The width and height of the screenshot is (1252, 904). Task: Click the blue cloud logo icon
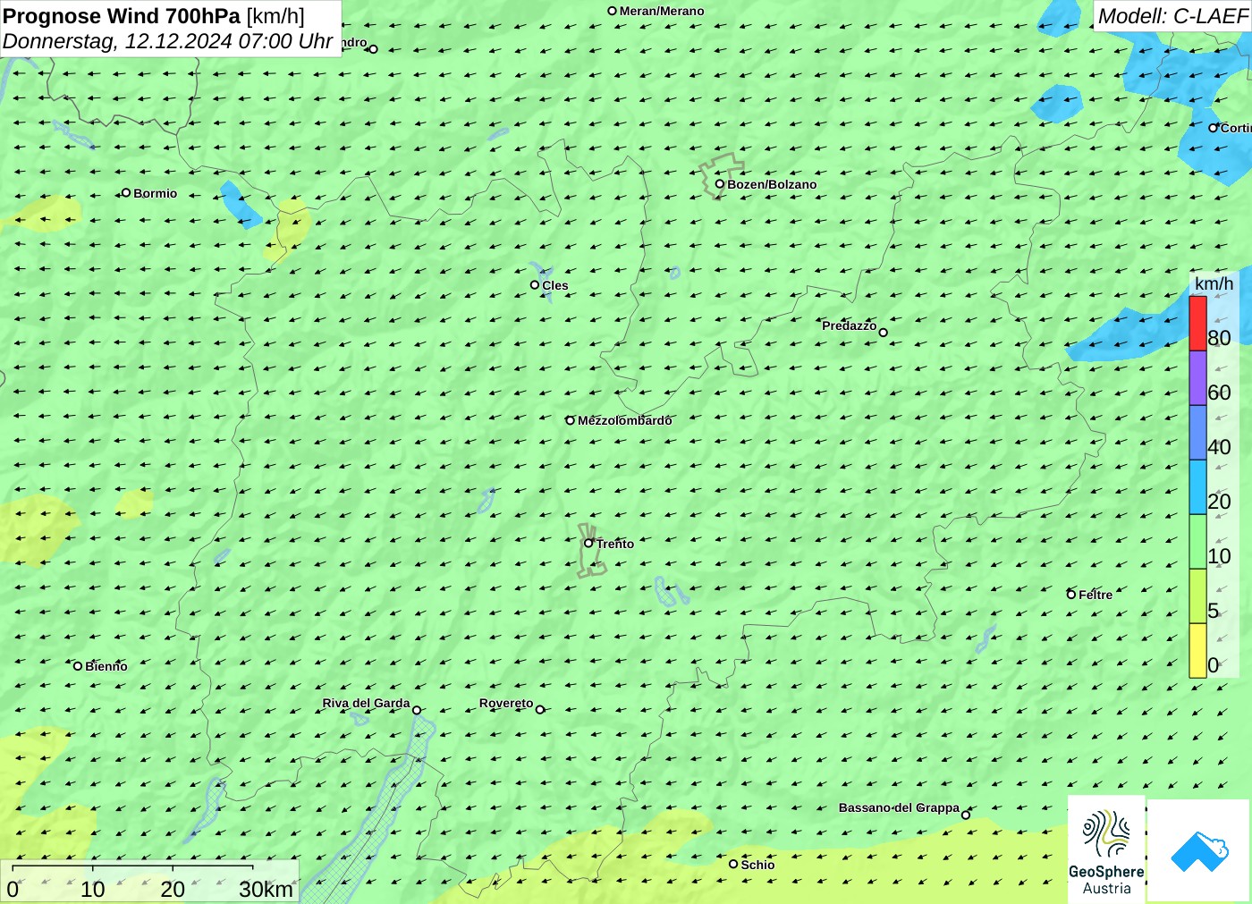(x=1199, y=850)
